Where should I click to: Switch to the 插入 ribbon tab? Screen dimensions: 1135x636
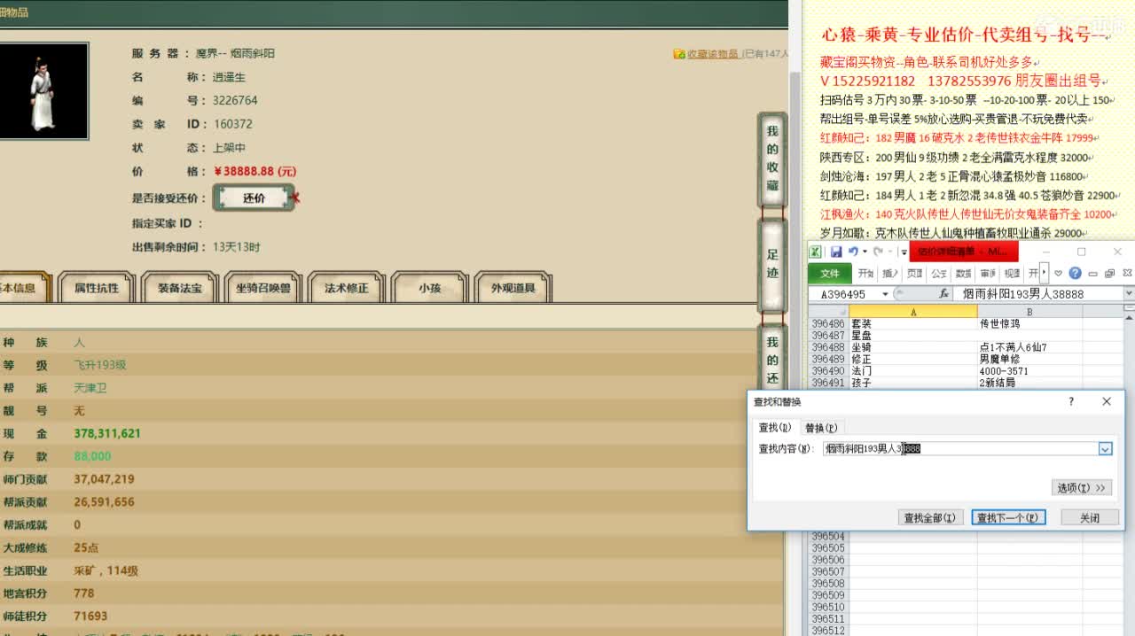point(890,273)
